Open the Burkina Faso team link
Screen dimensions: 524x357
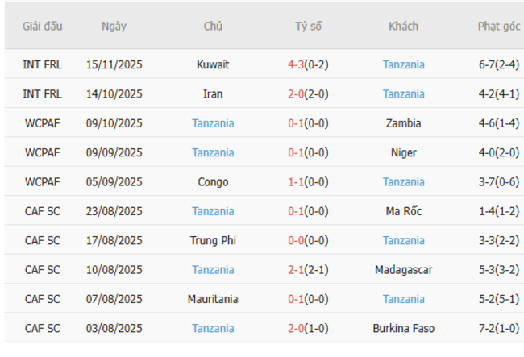403,328
